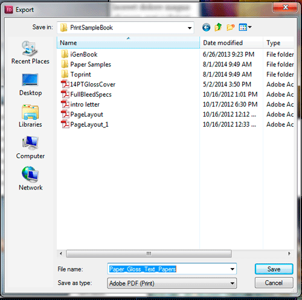Open Libraries in the places bar

[30, 116]
